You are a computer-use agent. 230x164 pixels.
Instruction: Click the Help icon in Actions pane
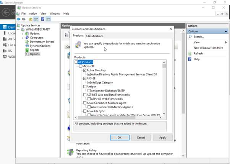click(190, 59)
